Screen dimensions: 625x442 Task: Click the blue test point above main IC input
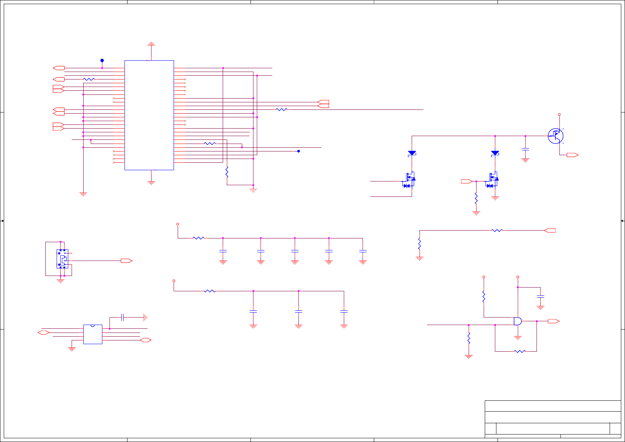click(102, 60)
